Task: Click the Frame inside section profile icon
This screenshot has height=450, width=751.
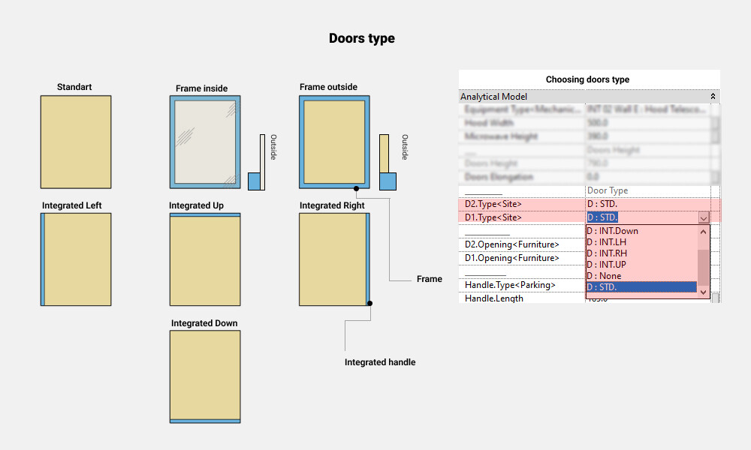Action: tap(257, 163)
